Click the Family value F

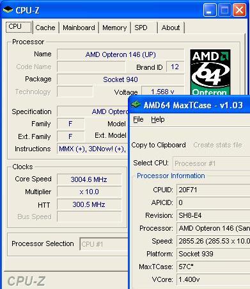(70, 124)
